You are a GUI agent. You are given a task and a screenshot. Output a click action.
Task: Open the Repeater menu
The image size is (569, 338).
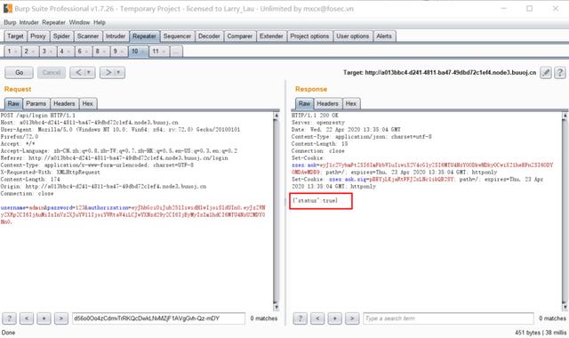(53, 22)
